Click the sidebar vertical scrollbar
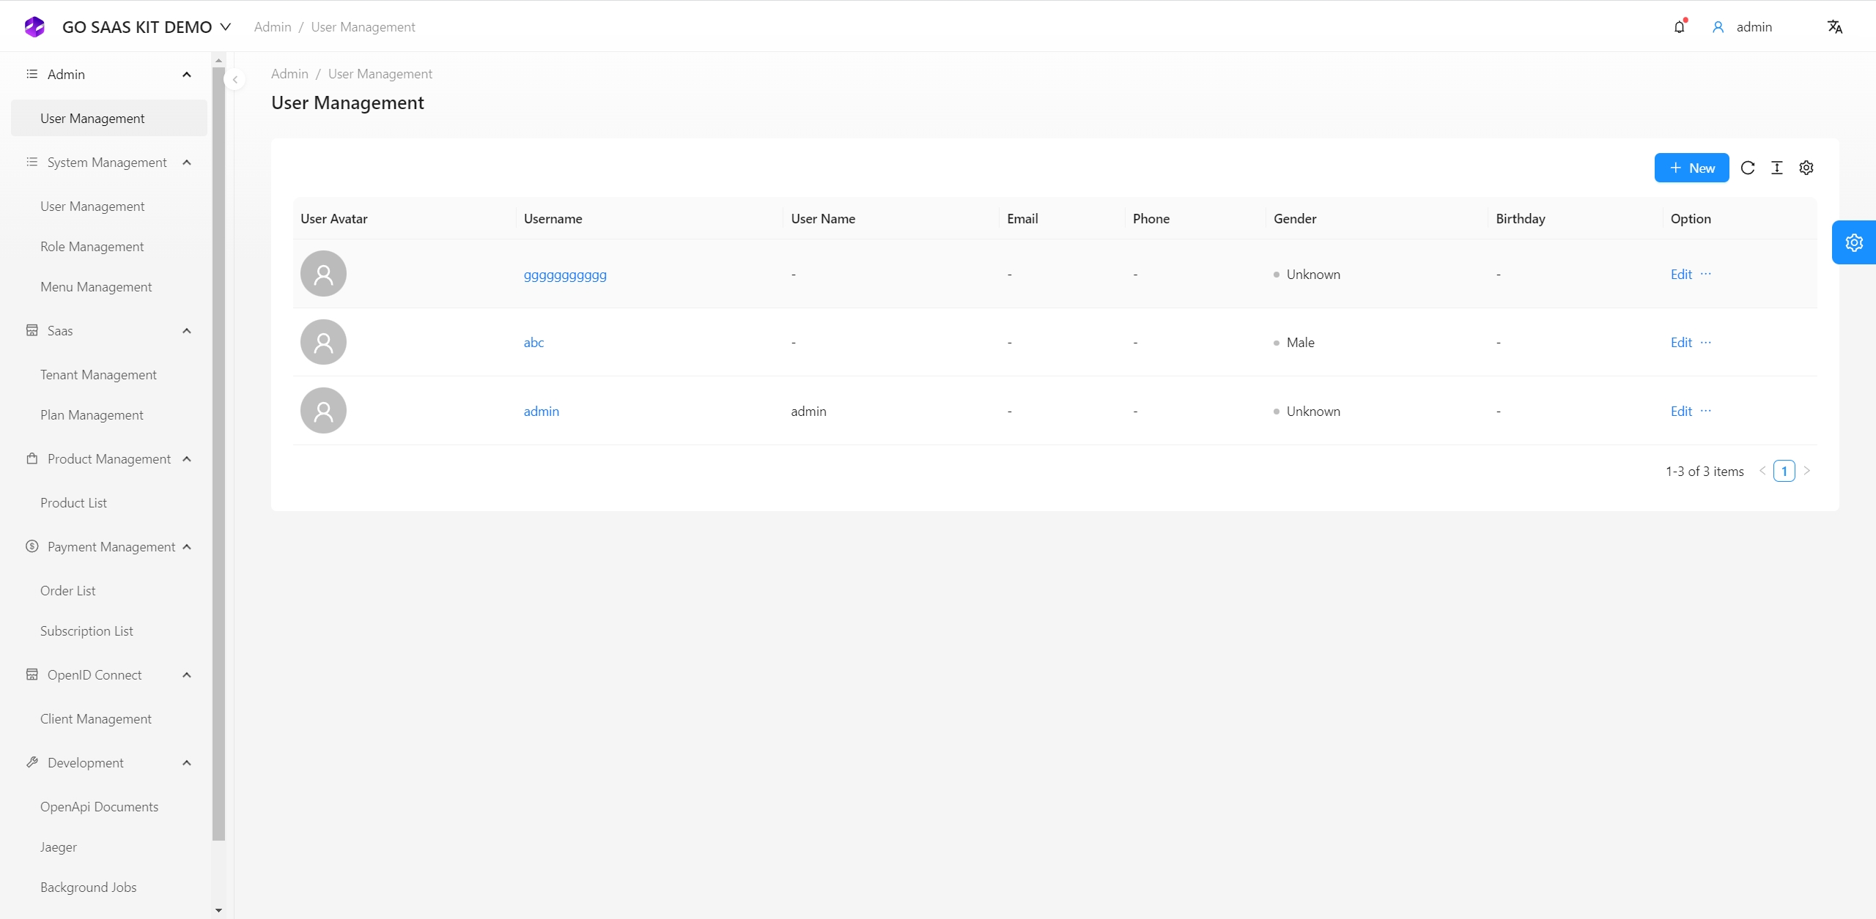The width and height of the screenshot is (1876, 919). (218, 454)
